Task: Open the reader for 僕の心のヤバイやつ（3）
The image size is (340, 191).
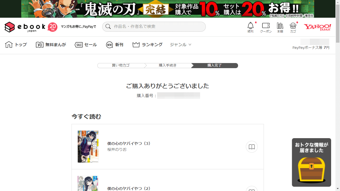Action: click(x=252, y=147)
